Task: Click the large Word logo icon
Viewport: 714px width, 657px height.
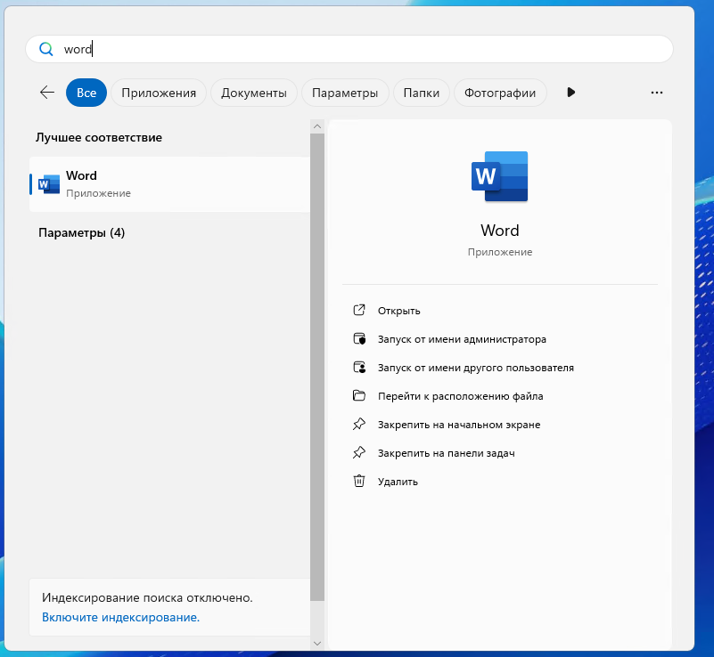Action: coord(499,175)
